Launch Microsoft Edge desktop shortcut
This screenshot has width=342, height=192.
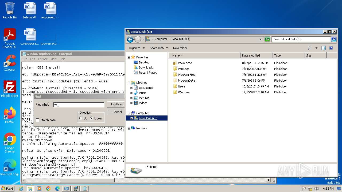pyautogui.click(x=10, y=167)
